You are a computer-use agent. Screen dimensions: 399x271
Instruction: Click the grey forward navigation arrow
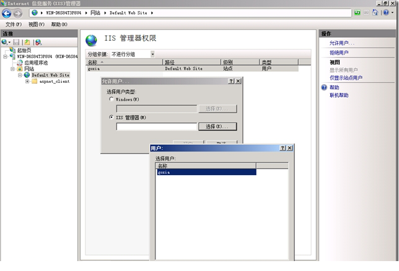coord(17,13)
